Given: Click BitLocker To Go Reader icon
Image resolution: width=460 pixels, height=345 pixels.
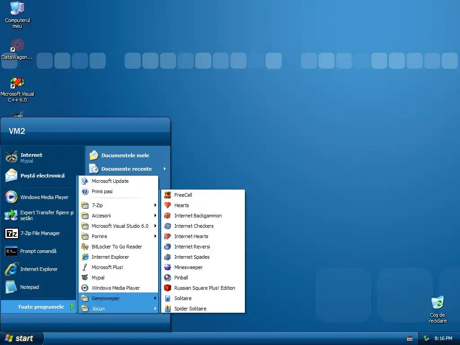Looking at the screenshot, I should tap(85, 247).
